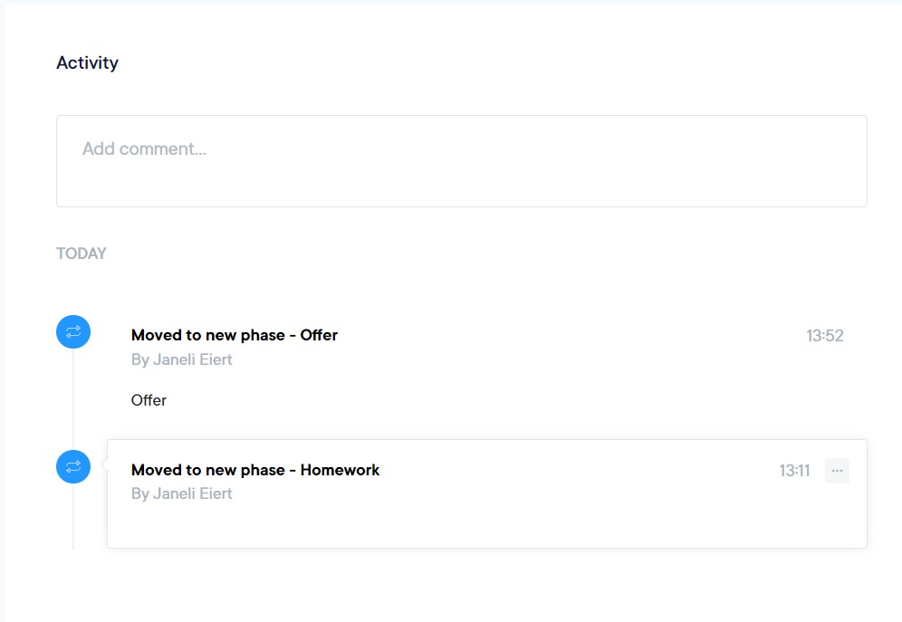Viewport: 902px width, 622px height.
Task: Click author Janeli Eiert under Homework entry
Action: (x=182, y=493)
